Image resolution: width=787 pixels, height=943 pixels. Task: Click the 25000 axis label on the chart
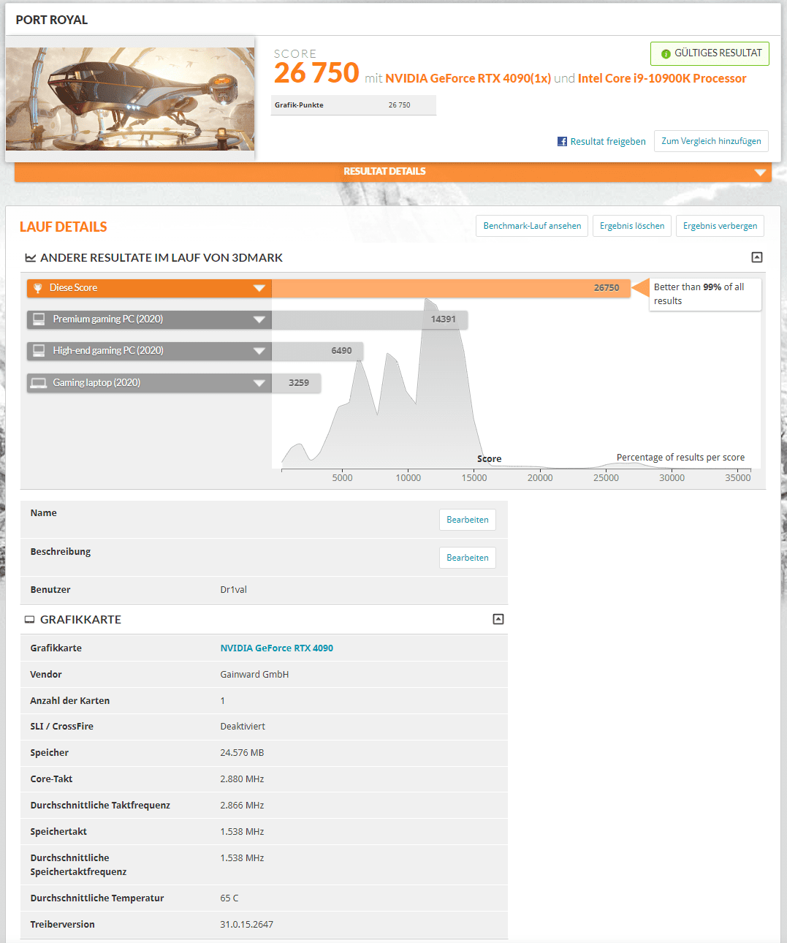click(606, 478)
